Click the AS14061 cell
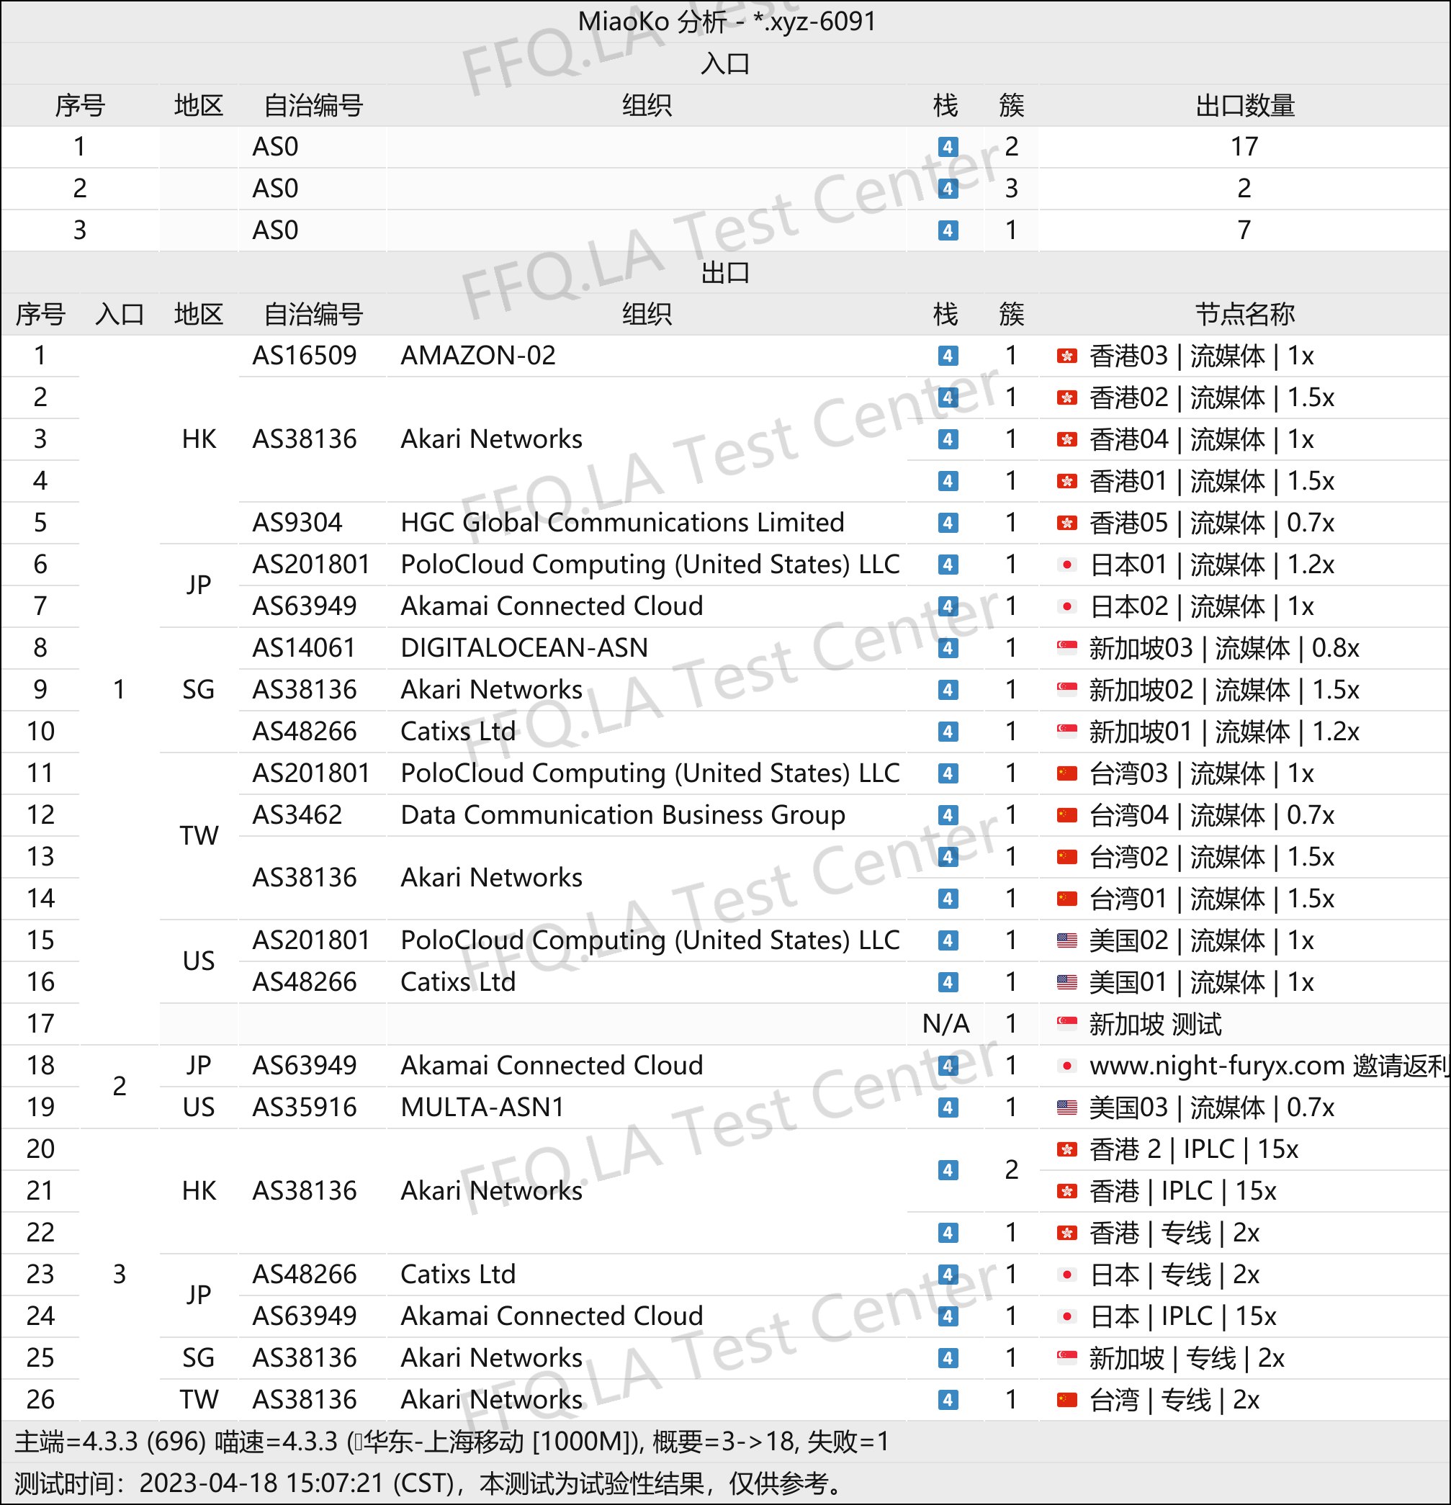Screen dimensions: 1451x1505 [304, 648]
